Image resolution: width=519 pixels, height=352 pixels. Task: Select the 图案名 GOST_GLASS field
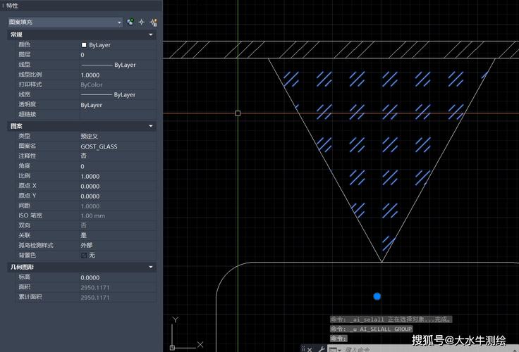click(x=99, y=146)
